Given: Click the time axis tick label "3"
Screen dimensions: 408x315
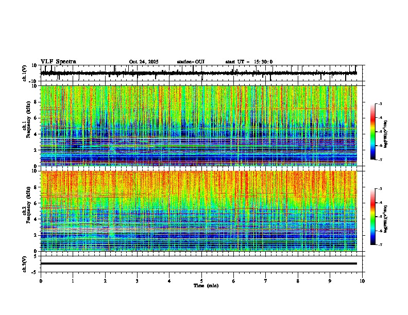Looking at the screenshot, I should [x=137, y=281].
